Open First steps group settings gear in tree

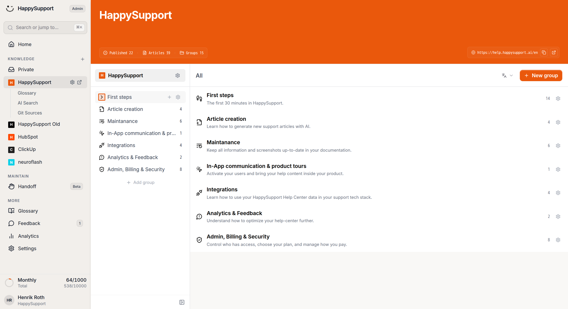click(178, 97)
